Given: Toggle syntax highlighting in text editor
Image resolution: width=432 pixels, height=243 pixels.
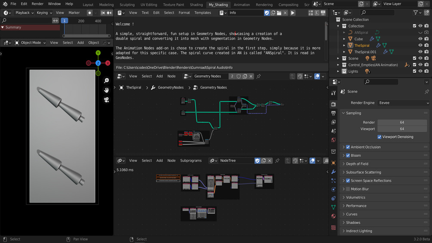Looking at the screenshot, I should (x=323, y=12).
